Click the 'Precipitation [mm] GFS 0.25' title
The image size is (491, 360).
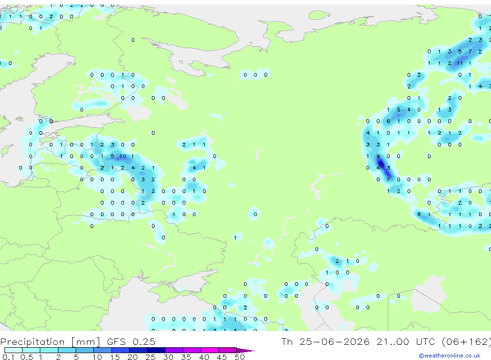[x=78, y=341]
